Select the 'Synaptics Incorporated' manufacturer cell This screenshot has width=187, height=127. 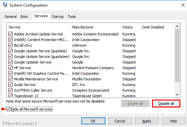[x=91, y=90]
